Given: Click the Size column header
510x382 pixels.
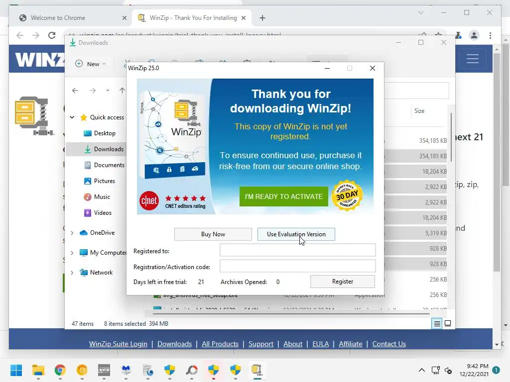Looking at the screenshot, I should pos(419,111).
